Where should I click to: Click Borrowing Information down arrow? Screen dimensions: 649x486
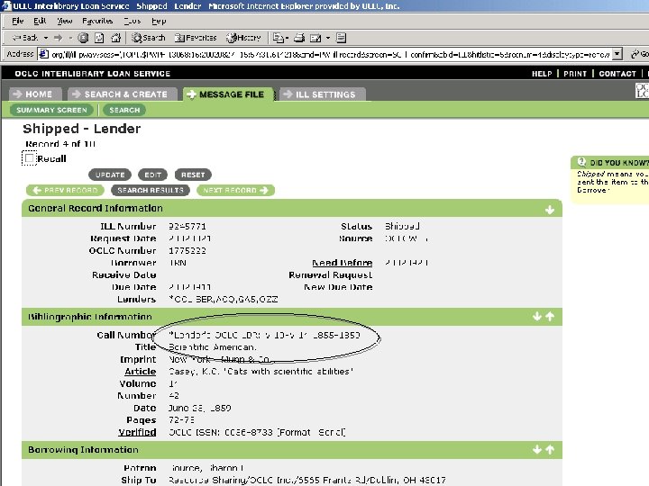tap(537, 450)
